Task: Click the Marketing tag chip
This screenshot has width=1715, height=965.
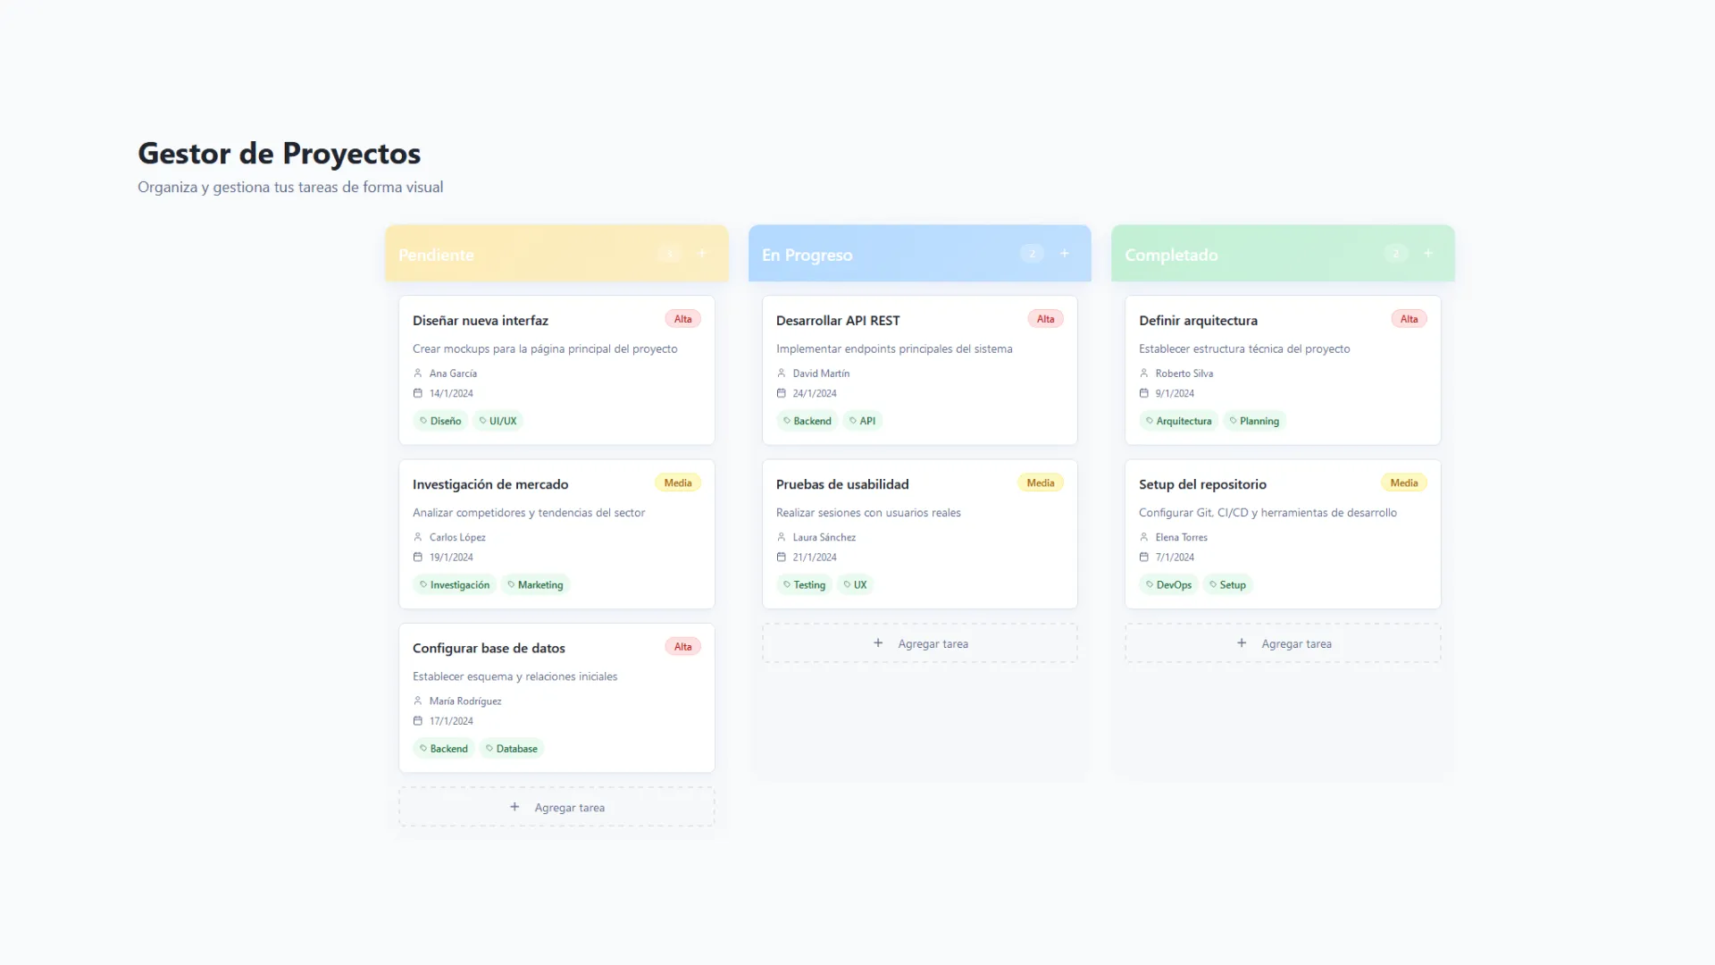Action: coord(535,585)
